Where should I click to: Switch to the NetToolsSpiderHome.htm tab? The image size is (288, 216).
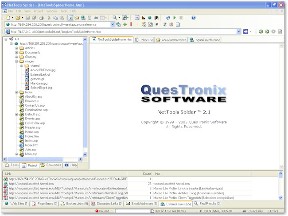pos(112,39)
